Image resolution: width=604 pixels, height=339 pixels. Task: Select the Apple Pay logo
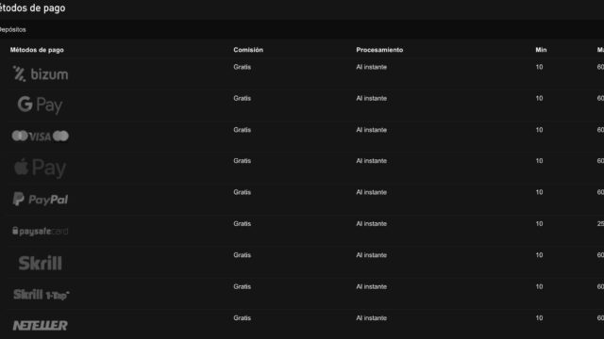[x=40, y=168]
